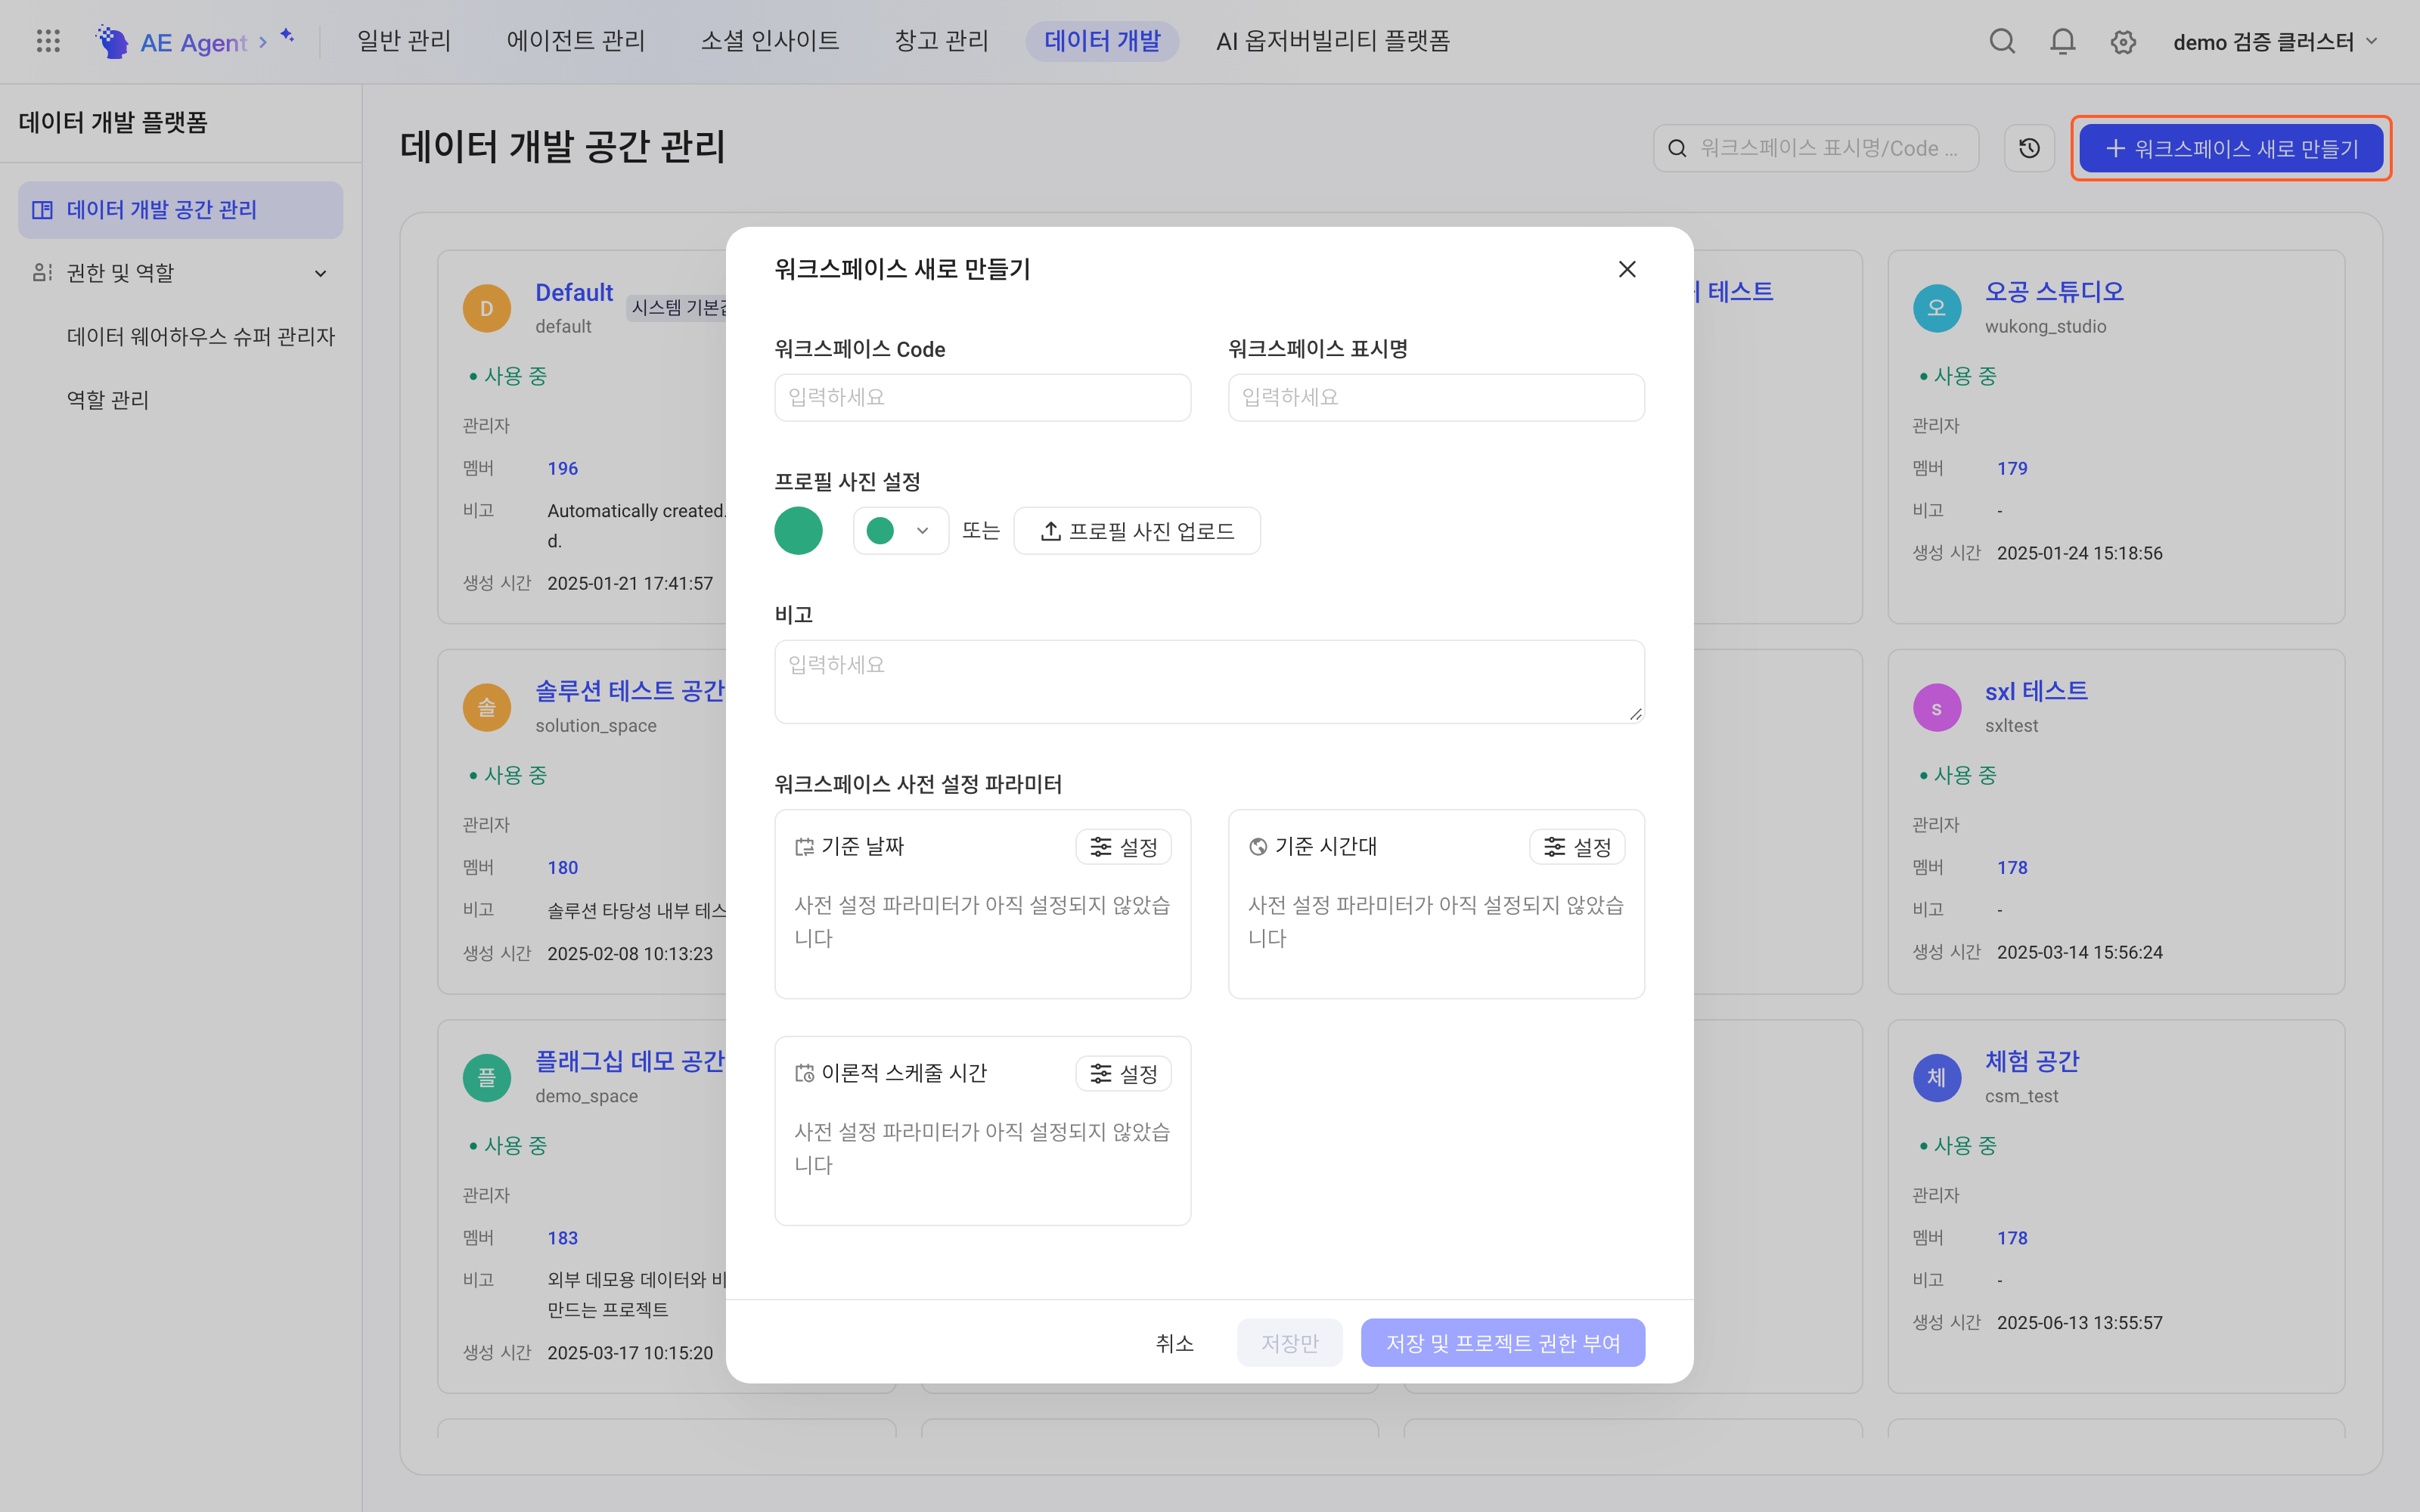Open the 에이전트 관리 tab

click(x=576, y=41)
